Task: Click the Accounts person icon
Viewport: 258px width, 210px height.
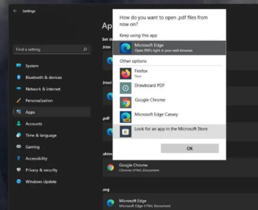Action: coord(19,123)
